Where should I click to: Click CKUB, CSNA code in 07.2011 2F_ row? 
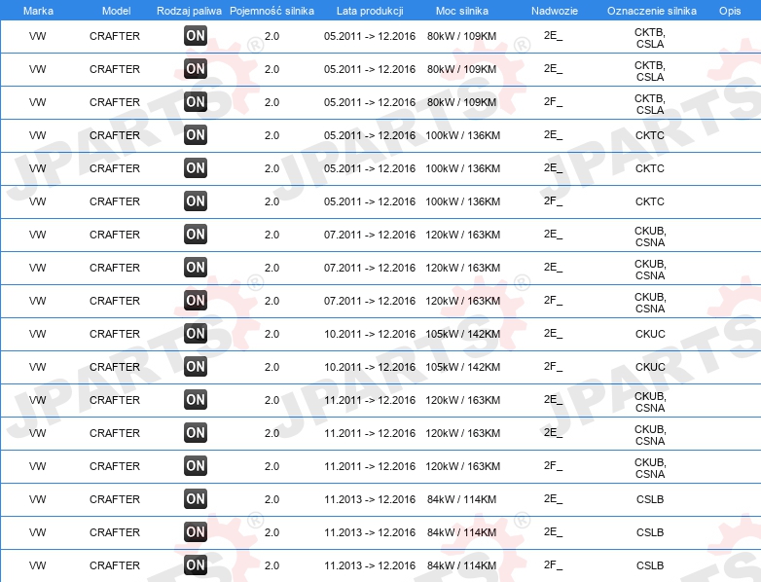(650, 303)
